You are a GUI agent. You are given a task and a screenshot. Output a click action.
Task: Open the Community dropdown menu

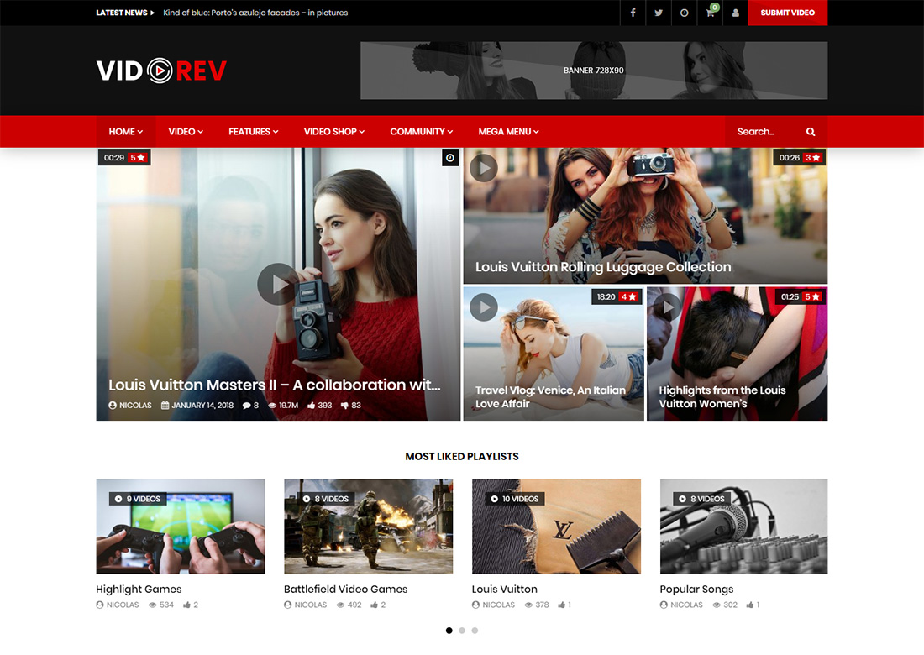(422, 131)
